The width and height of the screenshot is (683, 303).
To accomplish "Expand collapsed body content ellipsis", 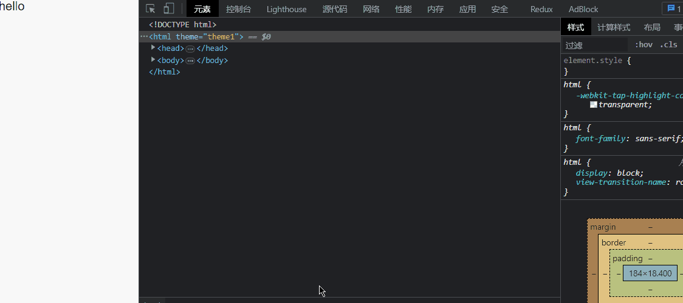I will pyautogui.click(x=190, y=61).
